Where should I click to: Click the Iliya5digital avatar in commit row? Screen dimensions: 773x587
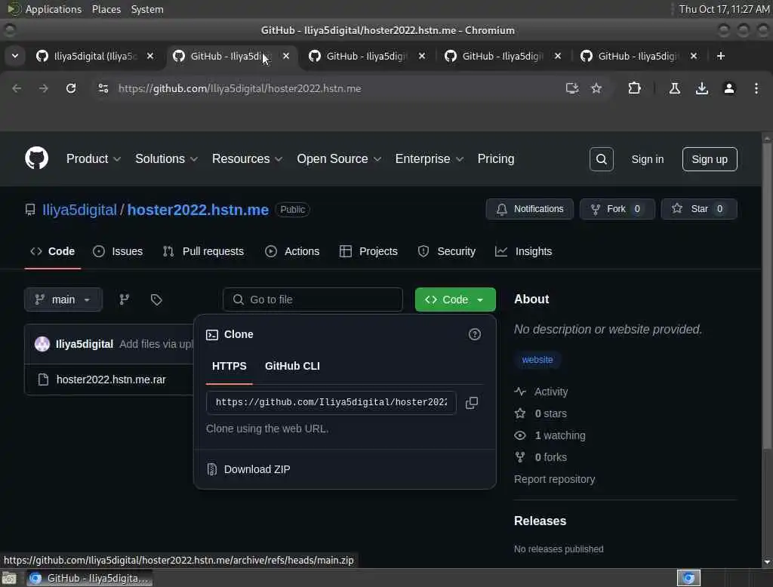(42, 344)
